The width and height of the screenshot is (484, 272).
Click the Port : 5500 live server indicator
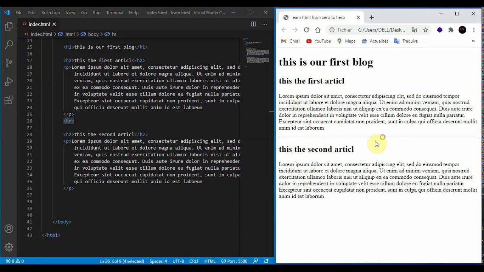coord(234,261)
